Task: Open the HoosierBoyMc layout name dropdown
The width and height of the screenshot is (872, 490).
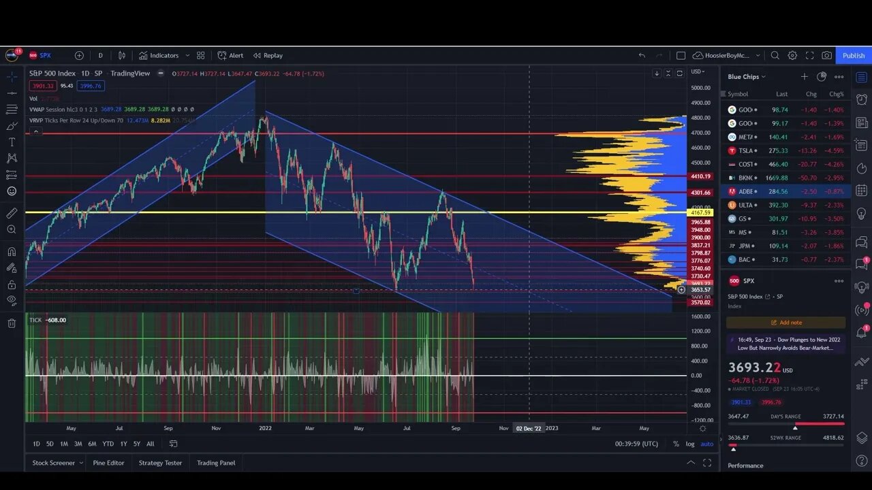Action: pyautogui.click(x=727, y=55)
